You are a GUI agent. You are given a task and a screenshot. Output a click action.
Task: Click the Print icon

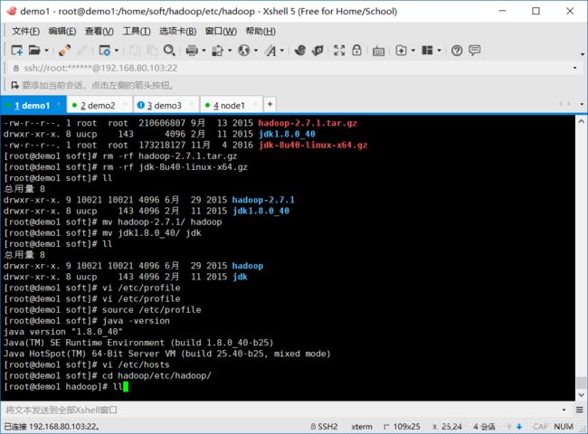tap(192, 51)
